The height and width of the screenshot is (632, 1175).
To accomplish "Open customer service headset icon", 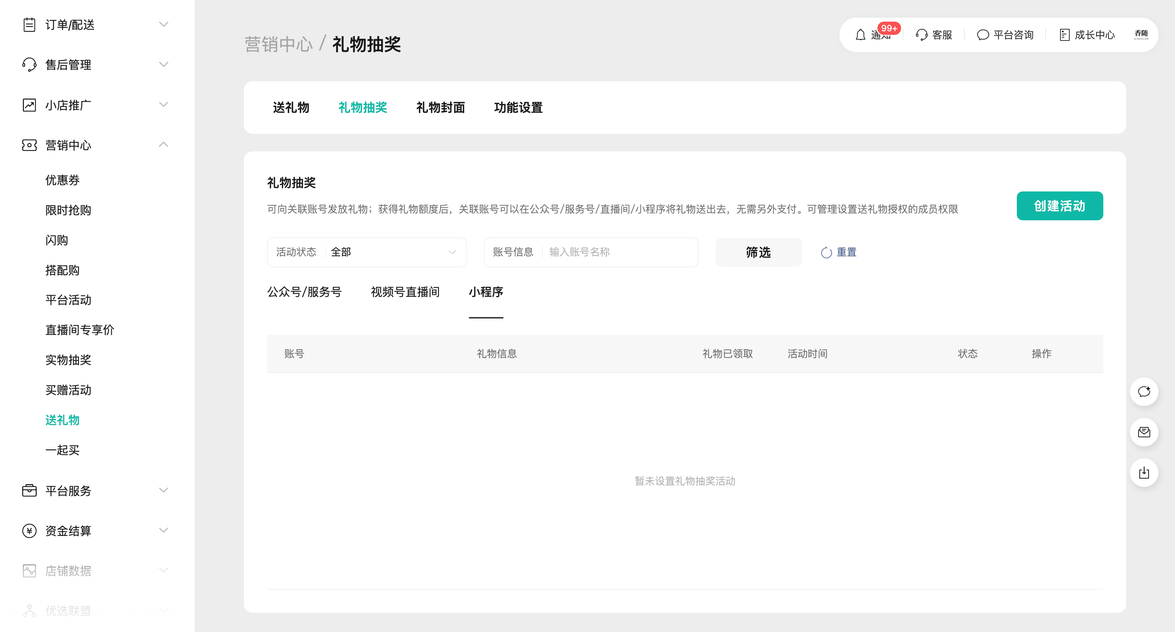I will pyautogui.click(x=921, y=35).
